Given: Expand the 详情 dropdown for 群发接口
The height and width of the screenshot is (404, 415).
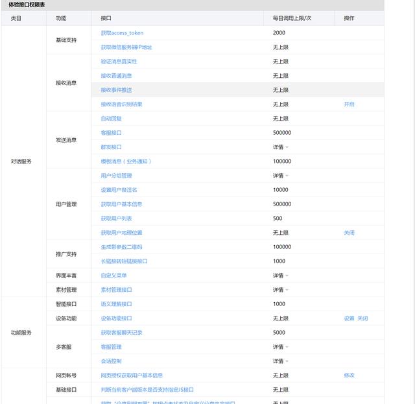Looking at the screenshot, I should 281,147.
